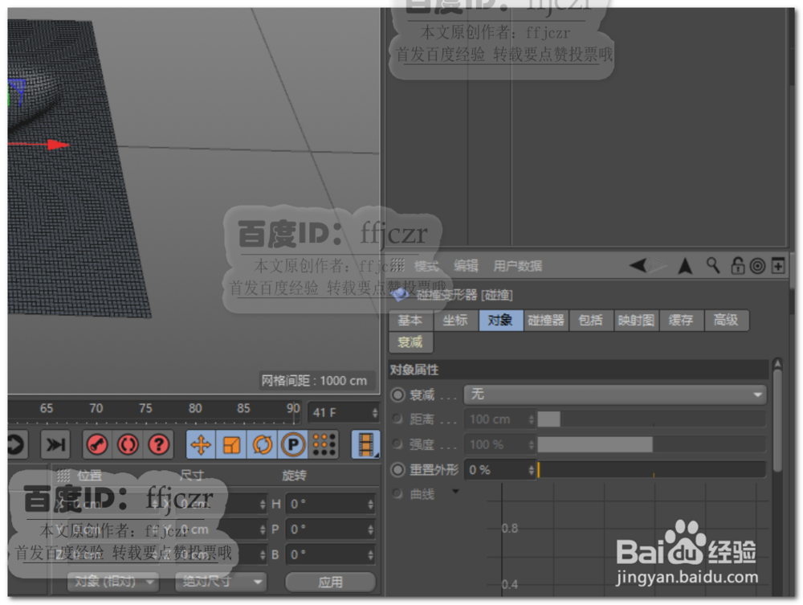803x605 pixels.
Task: Click the 应用 button
Action: [x=330, y=582]
